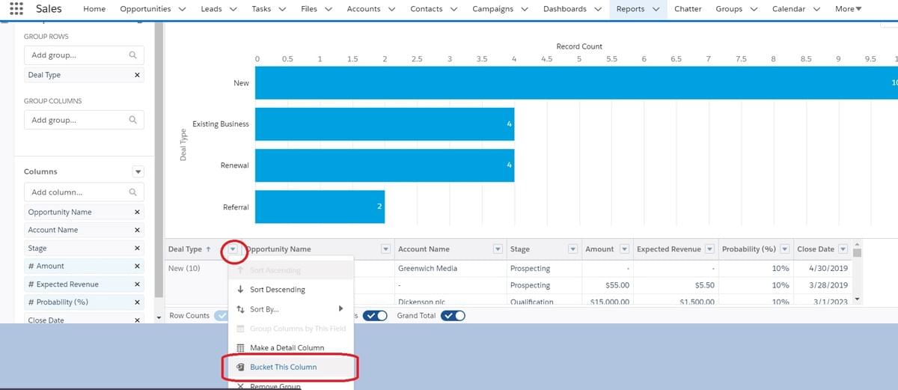The width and height of the screenshot is (898, 390).
Task: Open the App Launcher grid icon
Action: click(x=16, y=9)
